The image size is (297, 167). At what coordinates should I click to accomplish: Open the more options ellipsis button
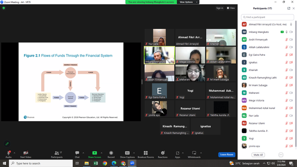coord(281,154)
